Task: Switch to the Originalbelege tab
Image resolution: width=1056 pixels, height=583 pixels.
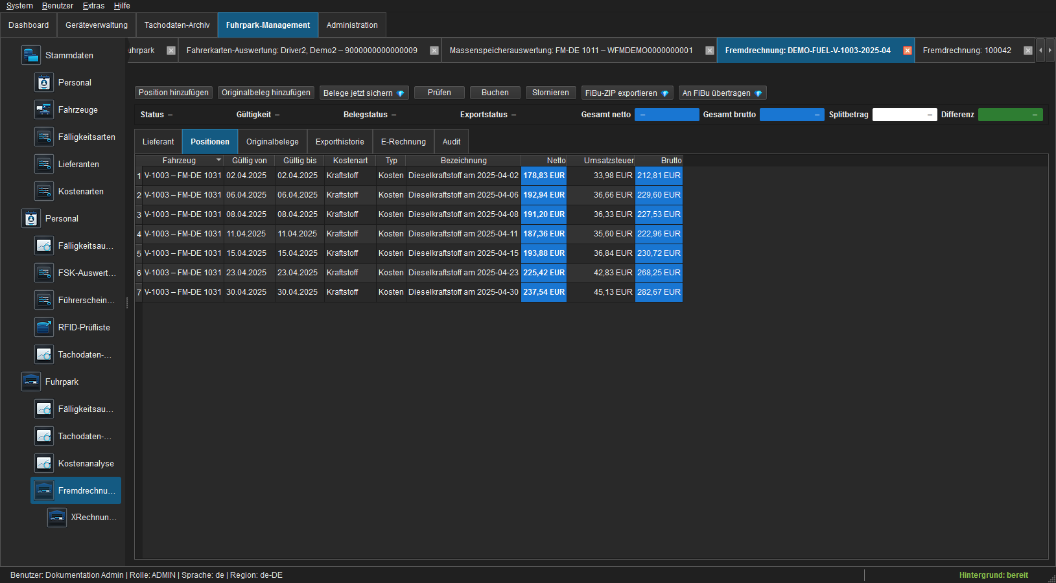Action: 272,142
